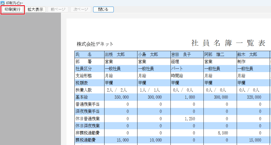
Task: Select the 1,250 holiday overtime value
Action: [190, 119]
